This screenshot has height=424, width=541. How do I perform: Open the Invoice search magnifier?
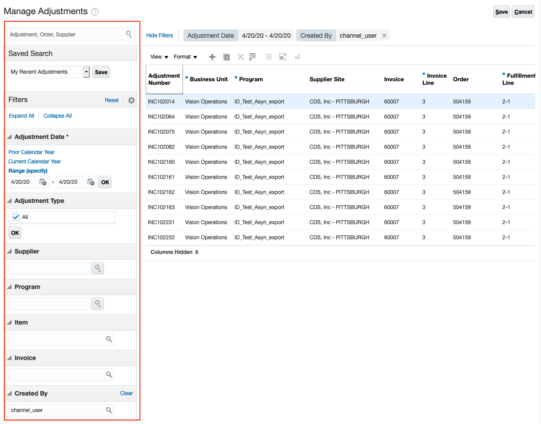109,375
